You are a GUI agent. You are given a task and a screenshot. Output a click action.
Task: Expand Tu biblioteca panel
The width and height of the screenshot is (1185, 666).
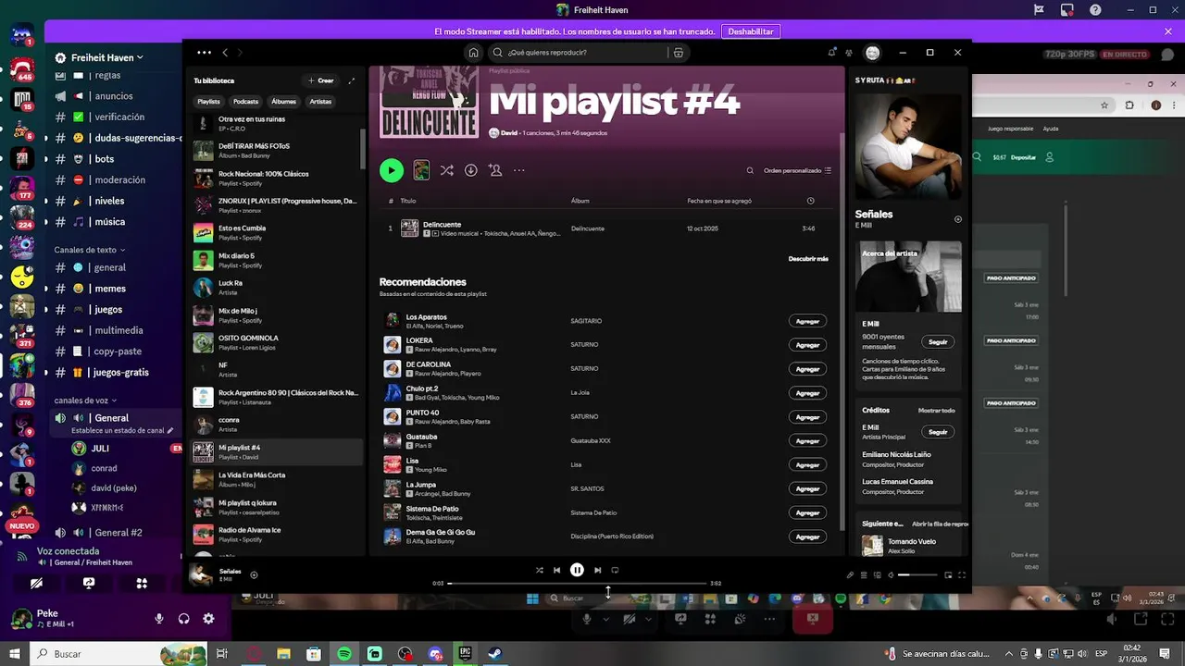(352, 80)
